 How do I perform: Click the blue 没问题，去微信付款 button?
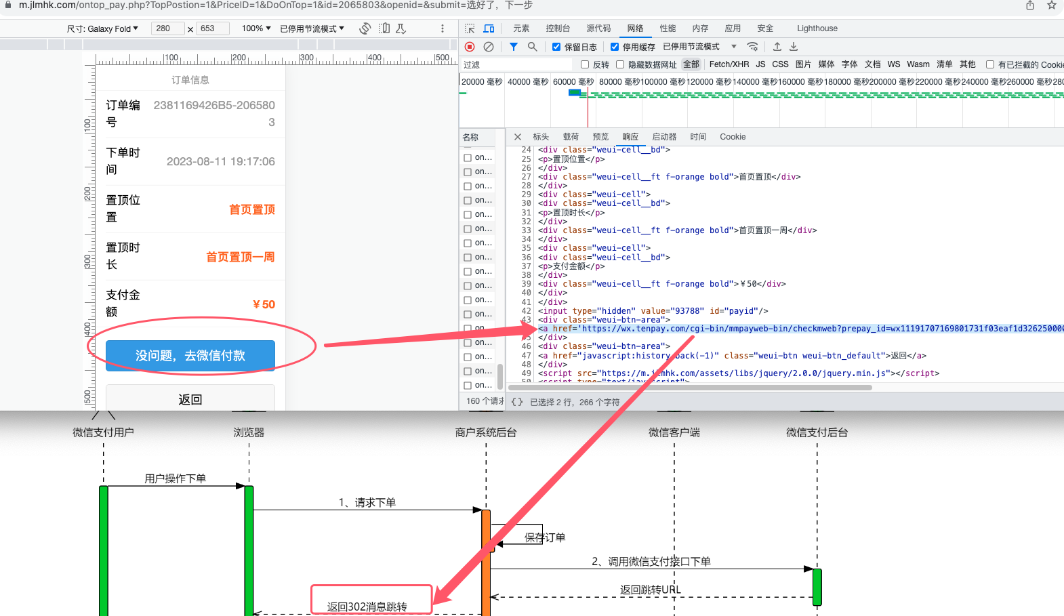coord(190,356)
